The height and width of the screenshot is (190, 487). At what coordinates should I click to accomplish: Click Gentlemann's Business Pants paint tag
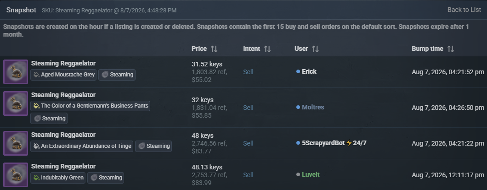pos(90,106)
